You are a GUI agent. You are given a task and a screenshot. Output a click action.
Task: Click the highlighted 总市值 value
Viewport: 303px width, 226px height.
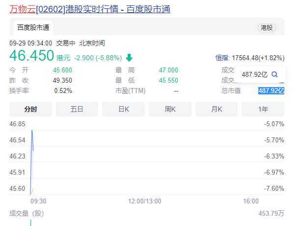point(271,90)
